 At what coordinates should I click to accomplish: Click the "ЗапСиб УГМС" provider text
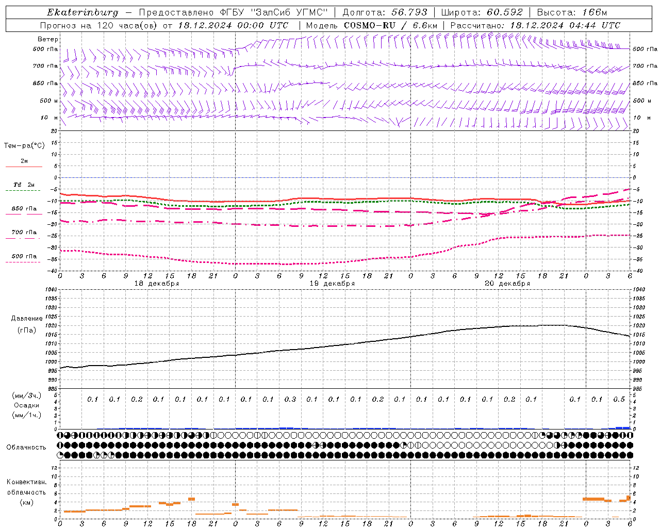coord(289,12)
